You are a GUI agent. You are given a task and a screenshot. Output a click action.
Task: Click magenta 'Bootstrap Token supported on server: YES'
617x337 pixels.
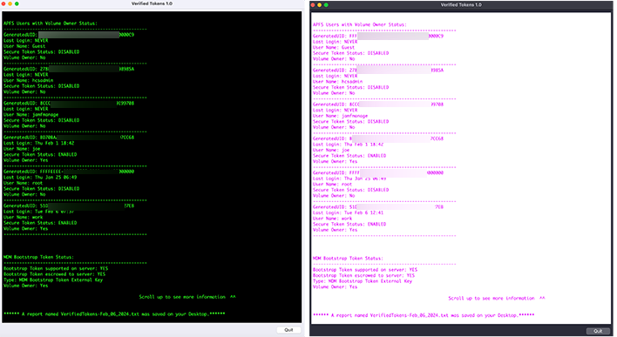click(365, 270)
